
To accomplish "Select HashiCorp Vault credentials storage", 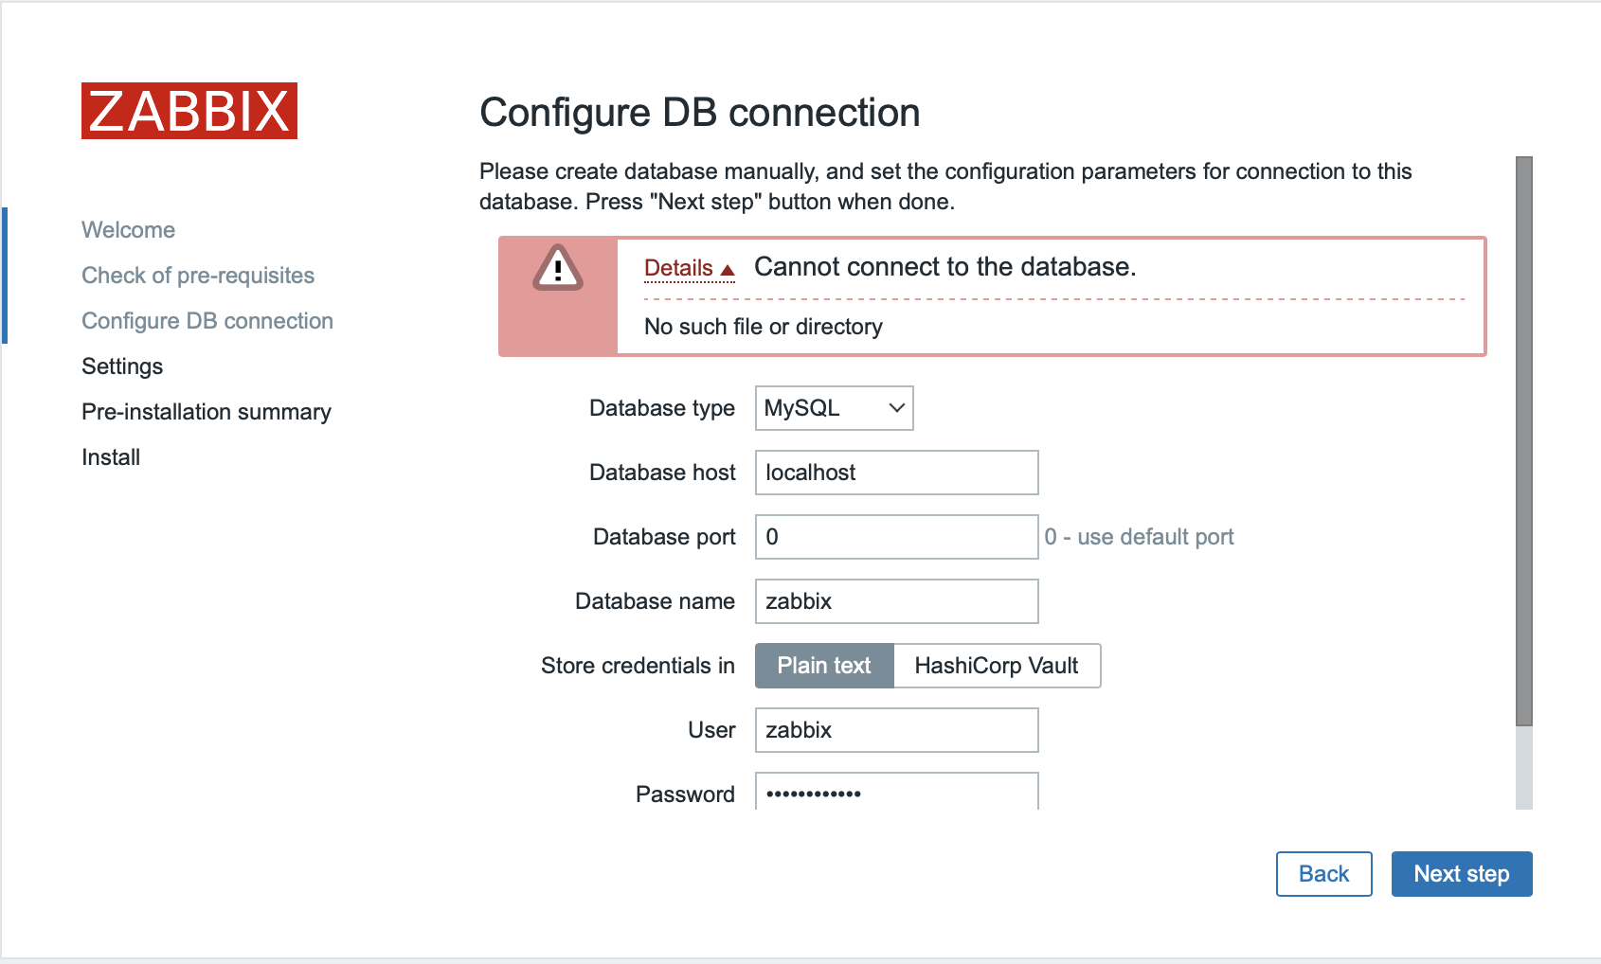I will click(996, 666).
